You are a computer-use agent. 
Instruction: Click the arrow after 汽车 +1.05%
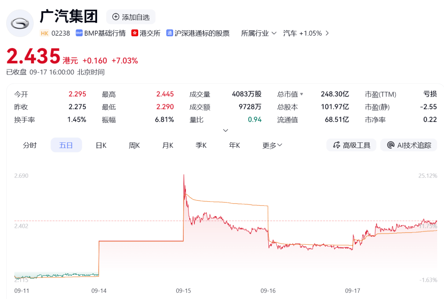(x=327, y=33)
